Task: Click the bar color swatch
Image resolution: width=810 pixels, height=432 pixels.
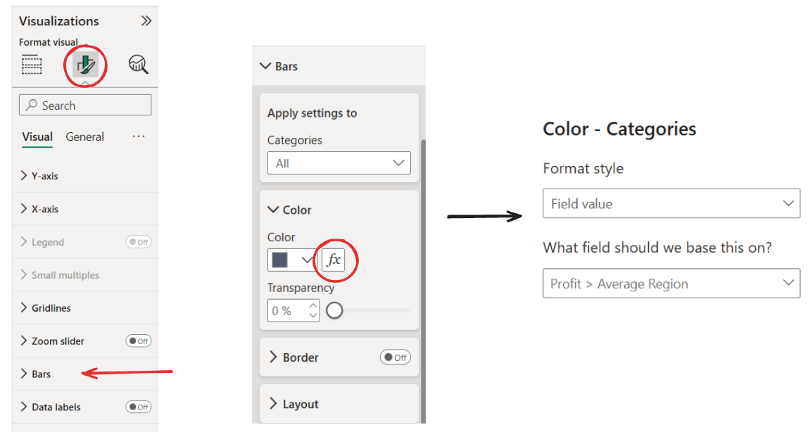Action: point(280,260)
